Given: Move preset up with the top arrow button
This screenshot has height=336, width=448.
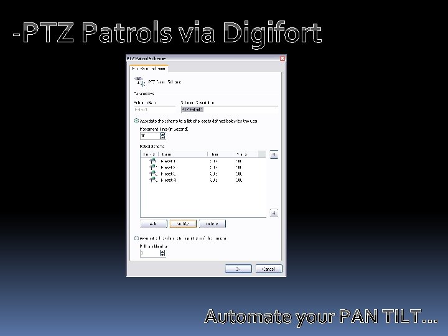Looking at the screenshot, I should coord(274,154).
